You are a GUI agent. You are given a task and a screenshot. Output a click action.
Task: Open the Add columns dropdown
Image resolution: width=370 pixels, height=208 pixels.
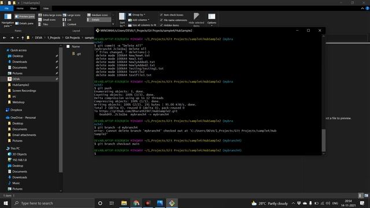tap(139, 20)
